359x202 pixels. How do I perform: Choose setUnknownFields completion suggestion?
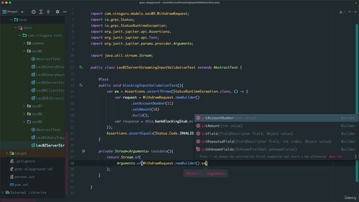pyautogui.click(x=275, y=149)
